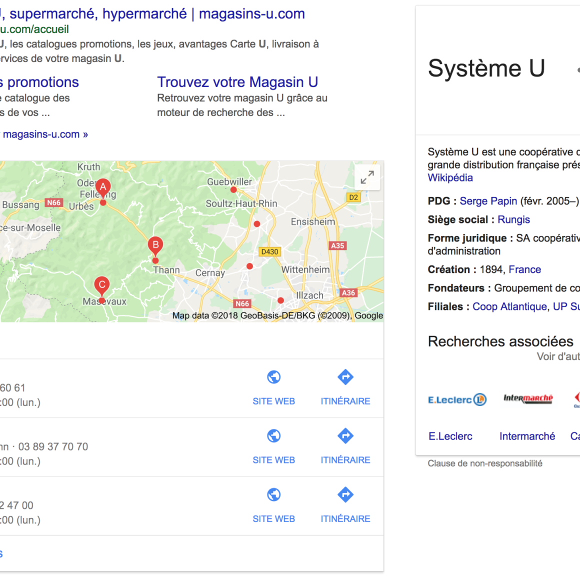Open website globe icon for third store
The height and width of the screenshot is (580, 580).
pyautogui.click(x=273, y=495)
